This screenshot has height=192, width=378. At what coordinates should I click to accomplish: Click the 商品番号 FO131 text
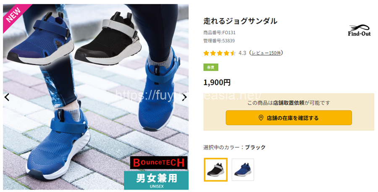pos(219,33)
